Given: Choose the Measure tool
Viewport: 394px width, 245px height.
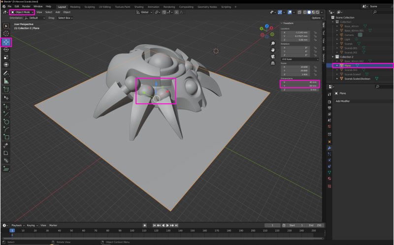Looking at the screenshot, I should (x=6, y=81).
